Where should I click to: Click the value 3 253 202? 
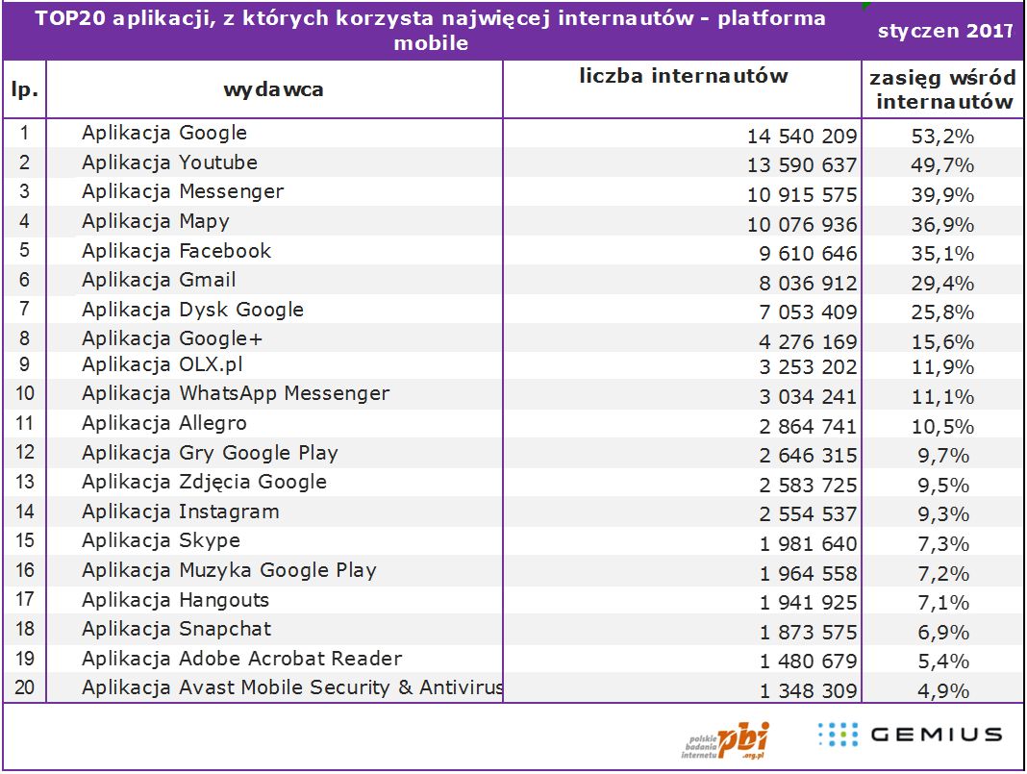click(808, 367)
